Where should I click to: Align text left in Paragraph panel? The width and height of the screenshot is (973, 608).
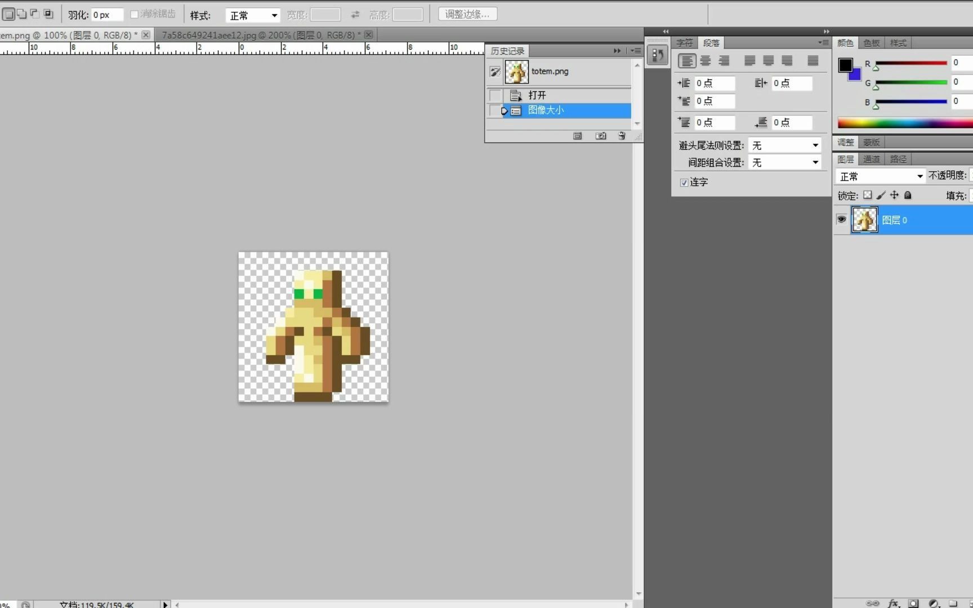(686, 61)
